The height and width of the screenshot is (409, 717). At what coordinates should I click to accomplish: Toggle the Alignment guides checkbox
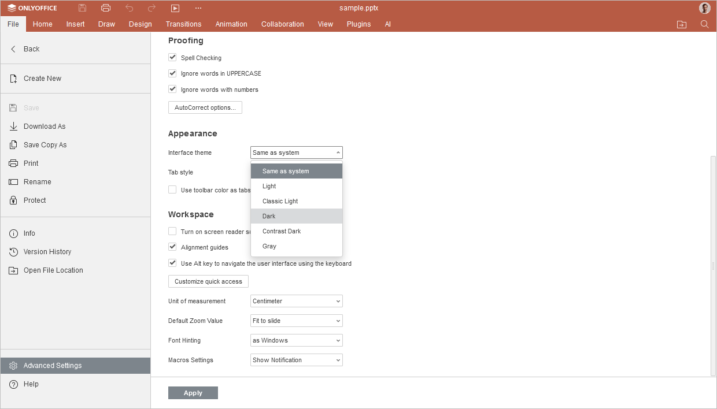[172, 247]
